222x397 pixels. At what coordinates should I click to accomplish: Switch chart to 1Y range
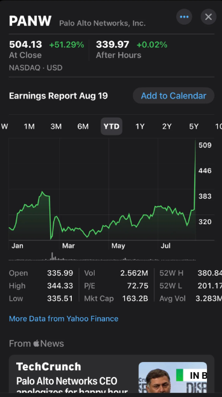[140, 126]
